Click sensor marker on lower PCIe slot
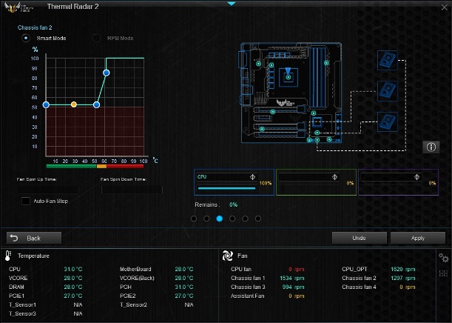The image size is (452, 323). point(262,129)
